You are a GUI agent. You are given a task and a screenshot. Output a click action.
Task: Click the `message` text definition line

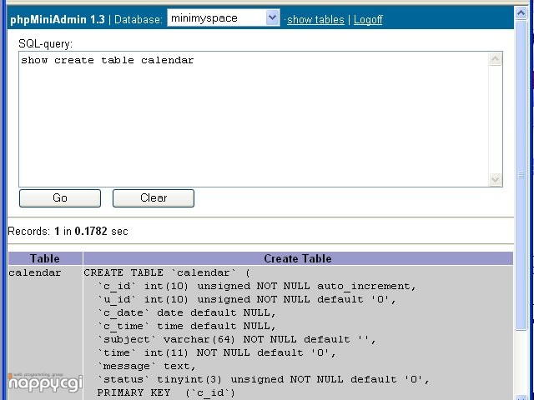(x=147, y=367)
